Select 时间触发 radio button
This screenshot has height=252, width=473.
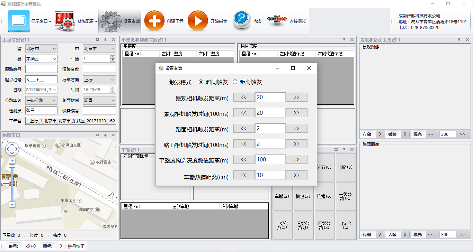[213, 82]
